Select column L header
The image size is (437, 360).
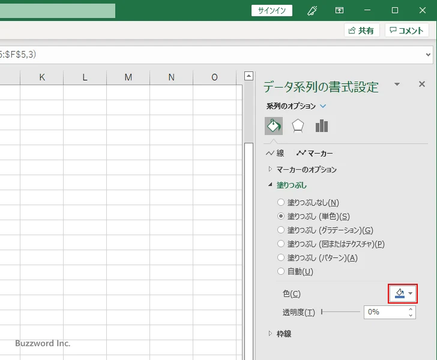[85, 77]
